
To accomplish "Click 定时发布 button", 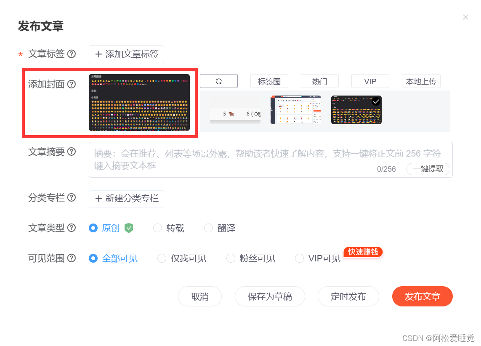I will click(x=348, y=296).
